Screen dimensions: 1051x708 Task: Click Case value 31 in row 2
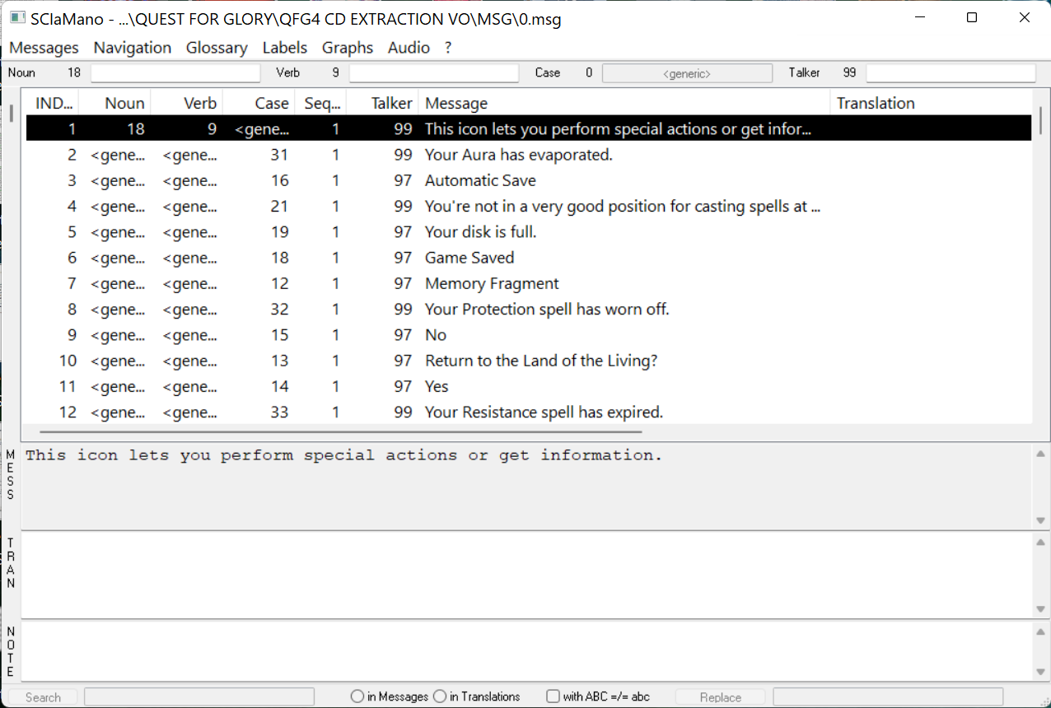click(x=279, y=155)
